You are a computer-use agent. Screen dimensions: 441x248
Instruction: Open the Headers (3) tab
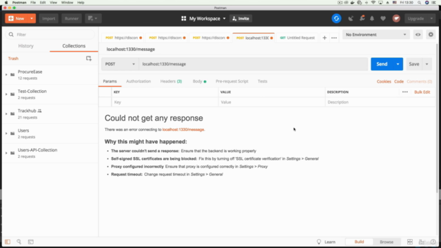(171, 81)
